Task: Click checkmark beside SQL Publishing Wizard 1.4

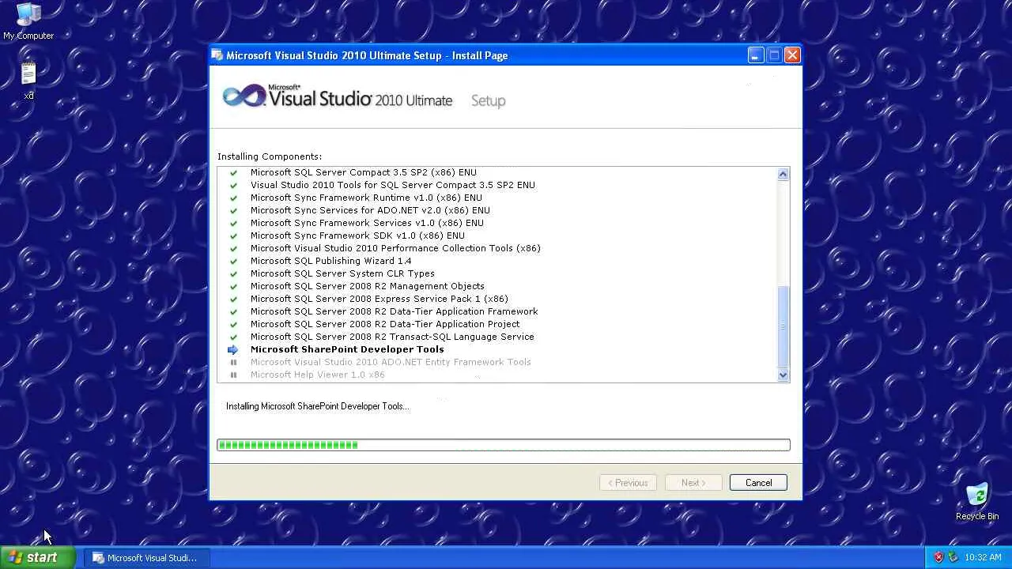Action: pos(233,261)
